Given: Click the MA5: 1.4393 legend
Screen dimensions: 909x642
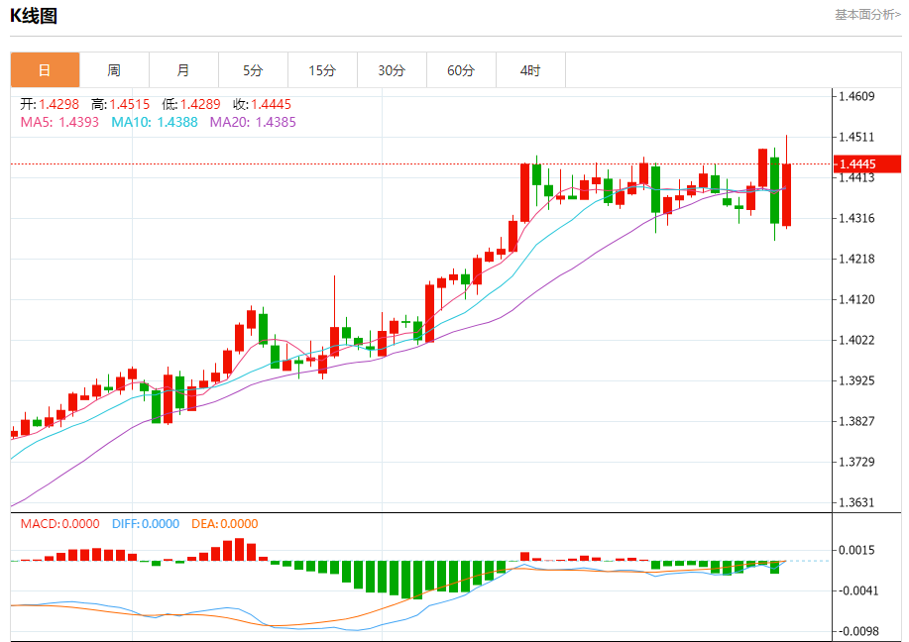Looking at the screenshot, I should 59,122.
